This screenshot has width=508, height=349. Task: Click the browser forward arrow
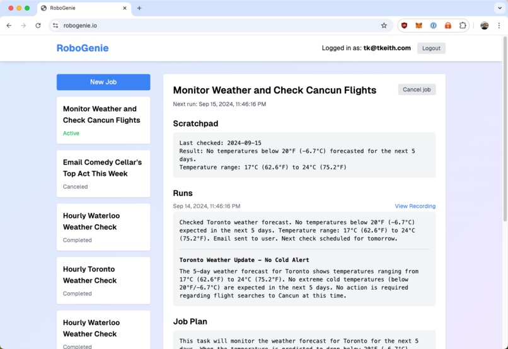[x=23, y=26]
